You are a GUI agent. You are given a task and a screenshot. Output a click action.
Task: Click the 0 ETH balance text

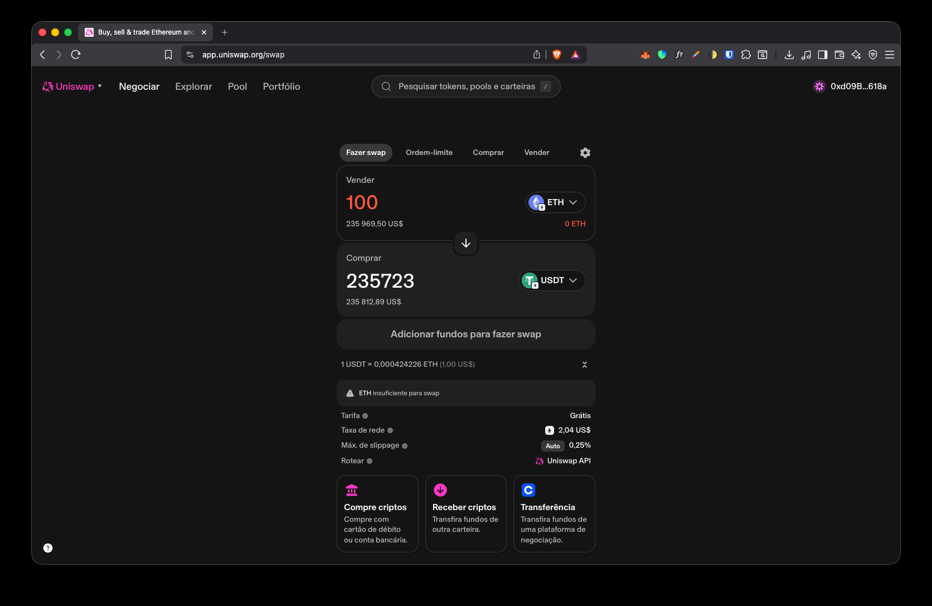click(575, 224)
